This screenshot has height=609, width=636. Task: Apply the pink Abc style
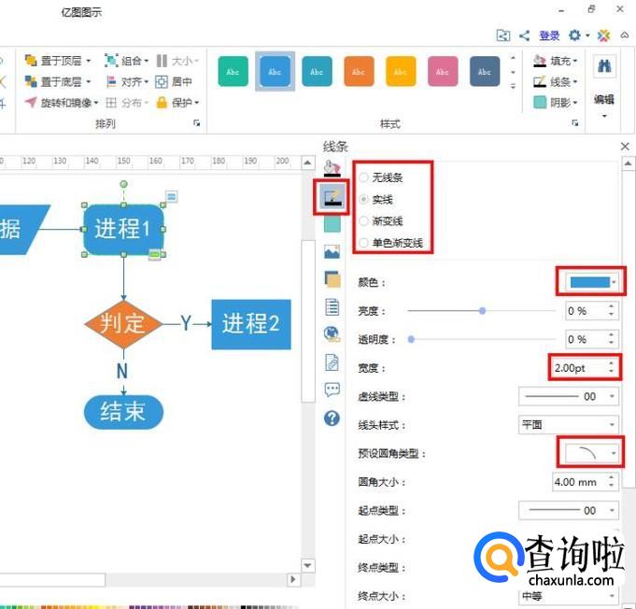(x=443, y=71)
